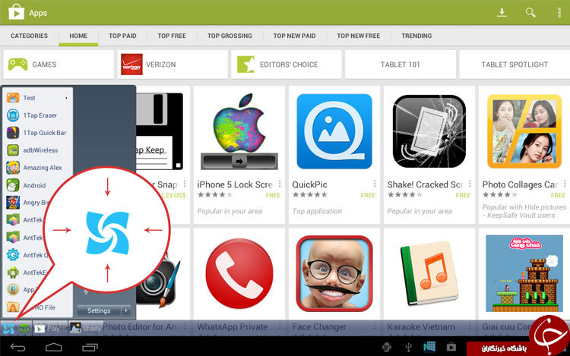Screen dimensions: 570x356
Task: Open the Play Store bag icon
Action: pos(16,12)
